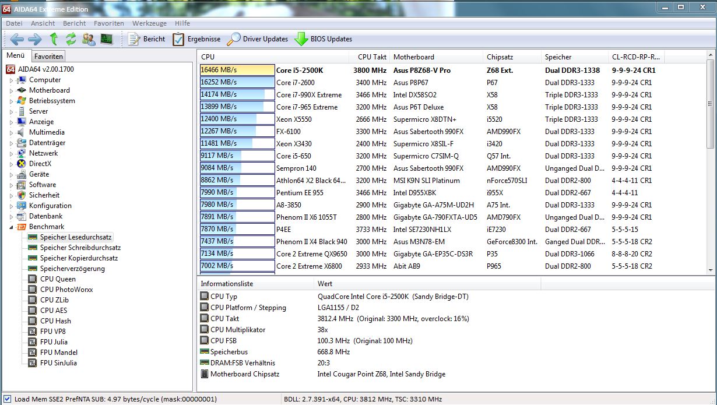
Task: Select the CPU Hash benchmark
Action: pos(55,321)
